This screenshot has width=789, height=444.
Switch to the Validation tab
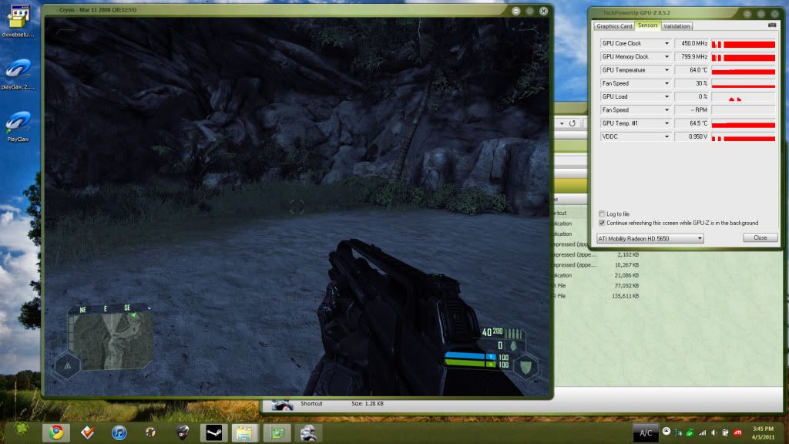(677, 26)
